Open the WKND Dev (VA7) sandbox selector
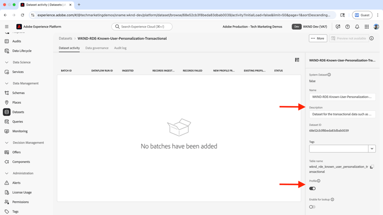The image size is (383, 215). (x=309, y=27)
